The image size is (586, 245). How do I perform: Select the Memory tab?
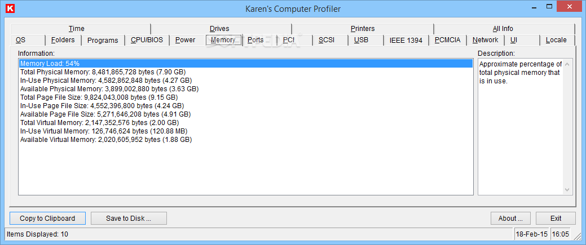pos(223,39)
